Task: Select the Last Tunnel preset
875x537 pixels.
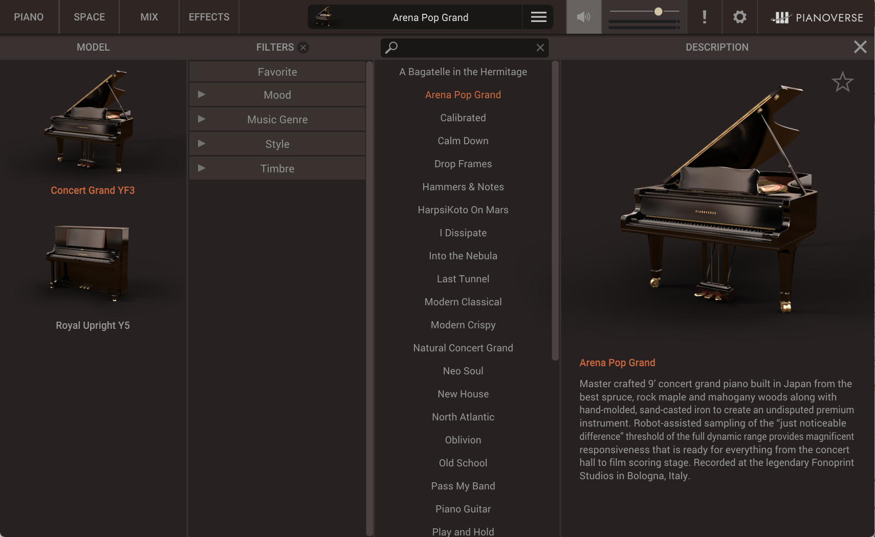Action: (463, 279)
